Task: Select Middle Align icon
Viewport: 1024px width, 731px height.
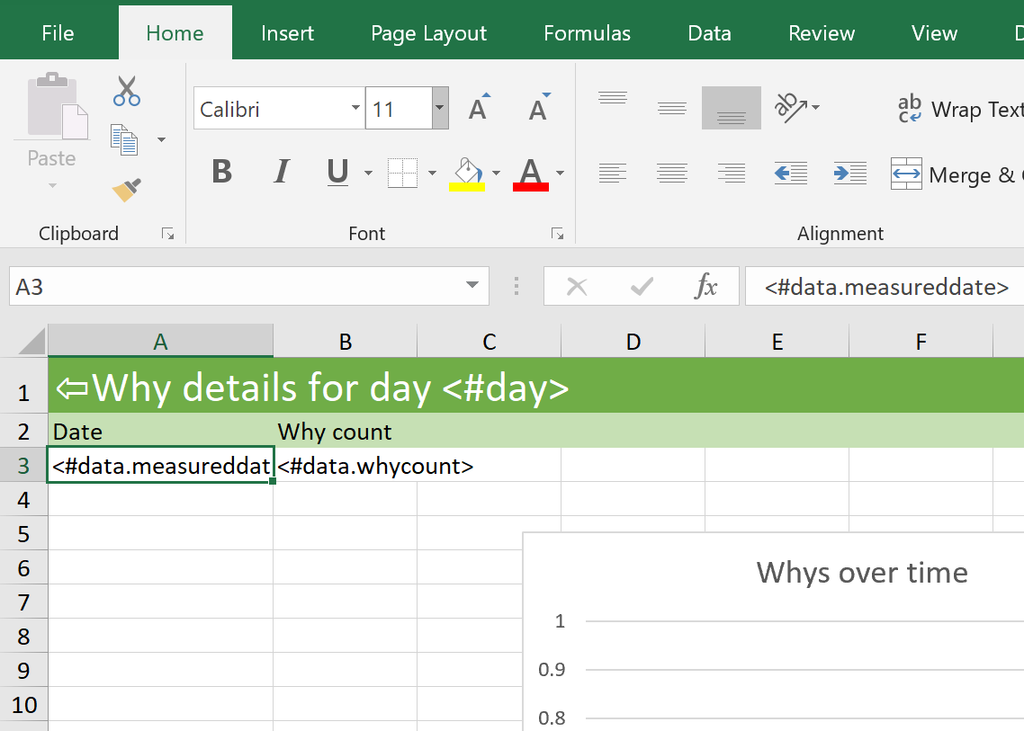Action: point(672,108)
